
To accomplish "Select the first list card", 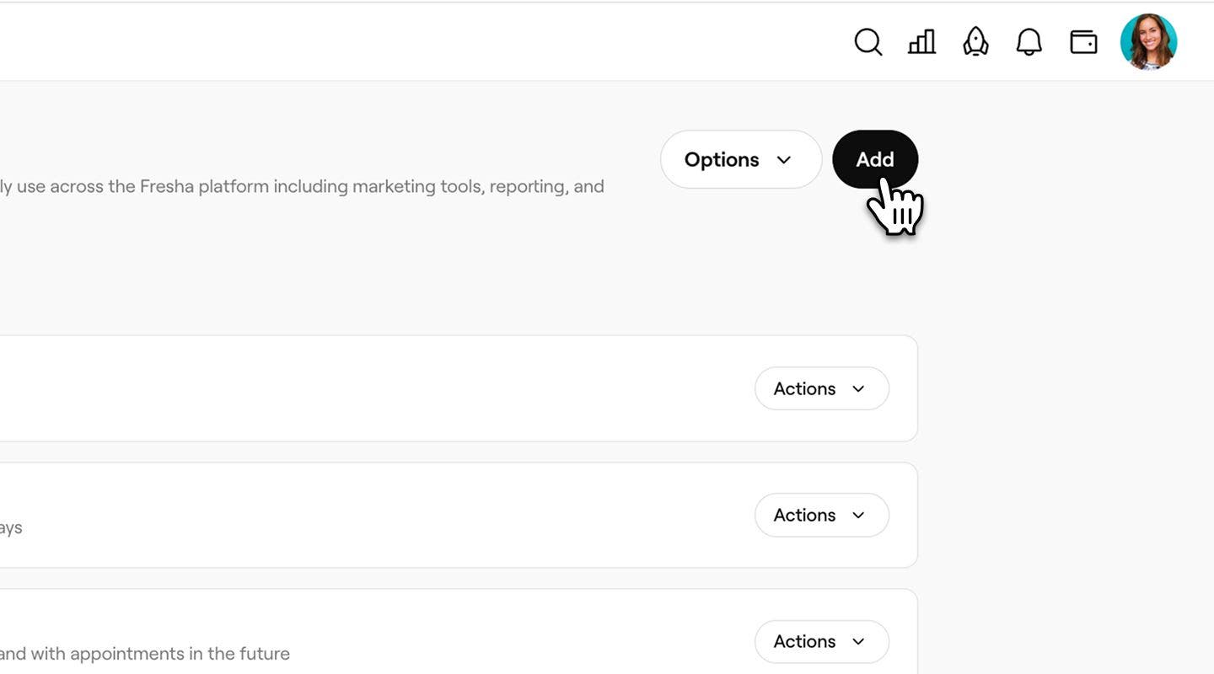I will (379, 388).
